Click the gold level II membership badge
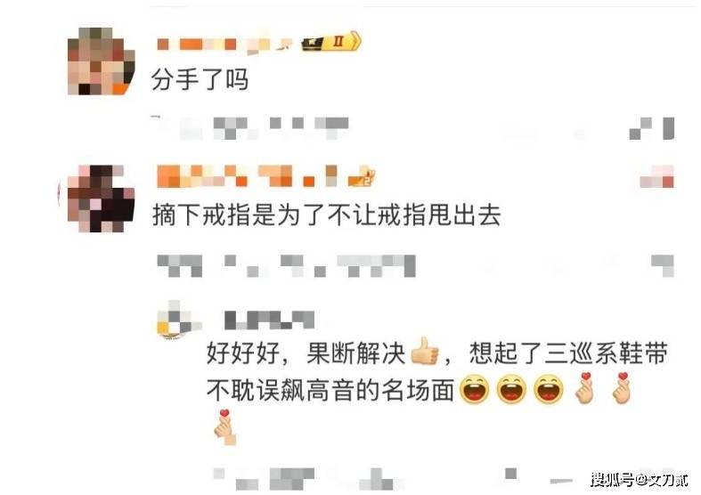Image resolution: width=701 pixels, height=495 pixels. point(331,42)
